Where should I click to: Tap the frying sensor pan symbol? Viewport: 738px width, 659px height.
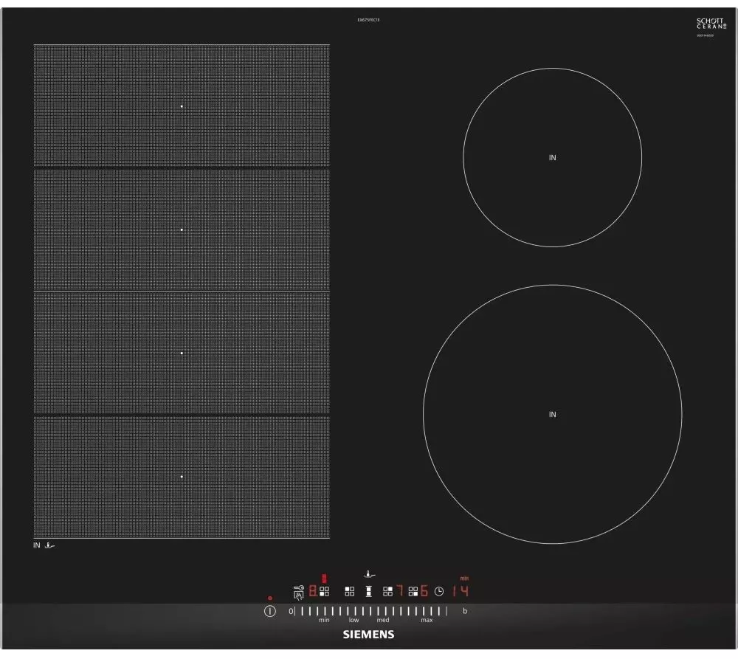[x=370, y=575]
